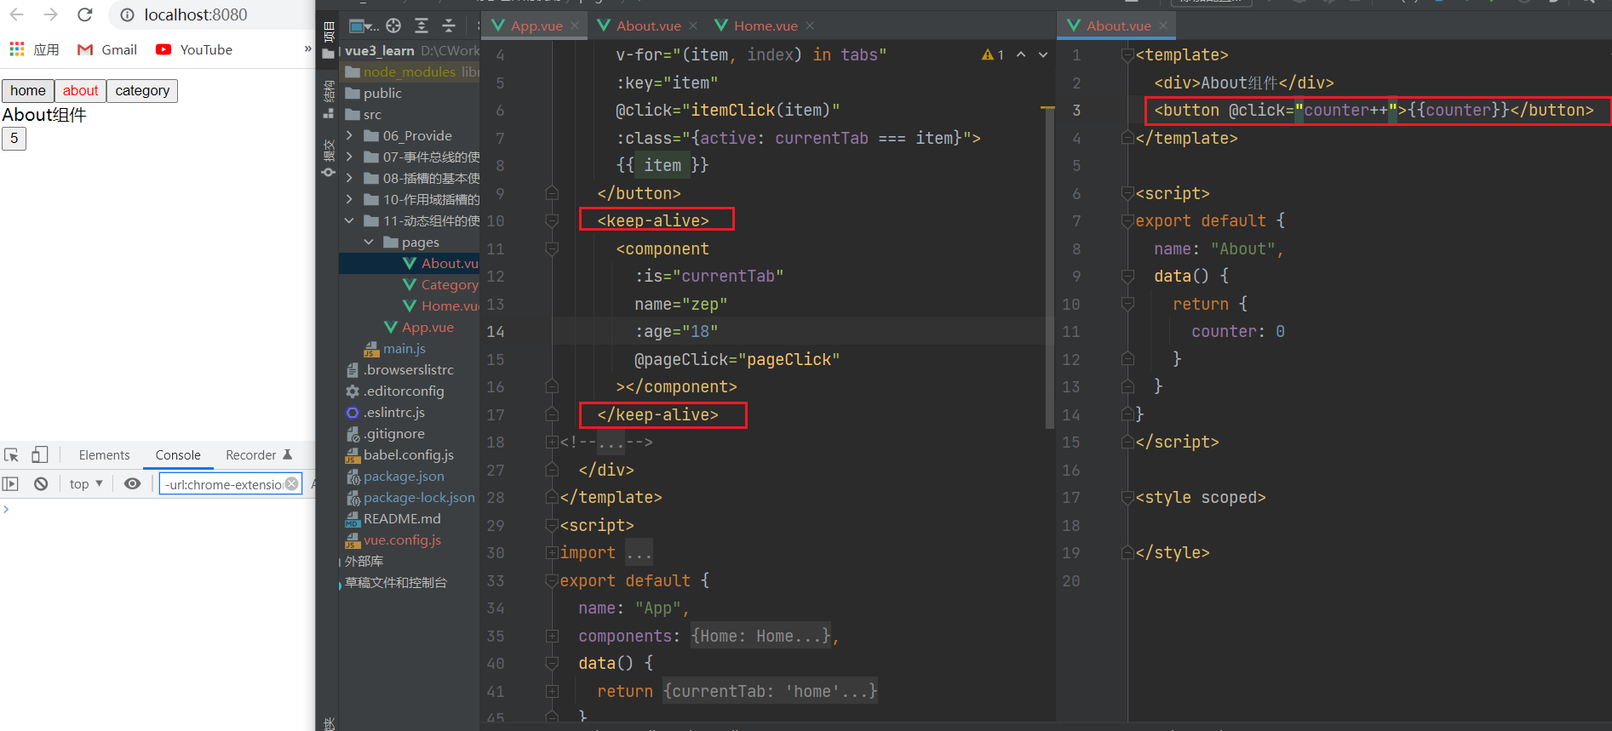Click the warning indicator showing 1
The image size is (1612, 731).
993,54
